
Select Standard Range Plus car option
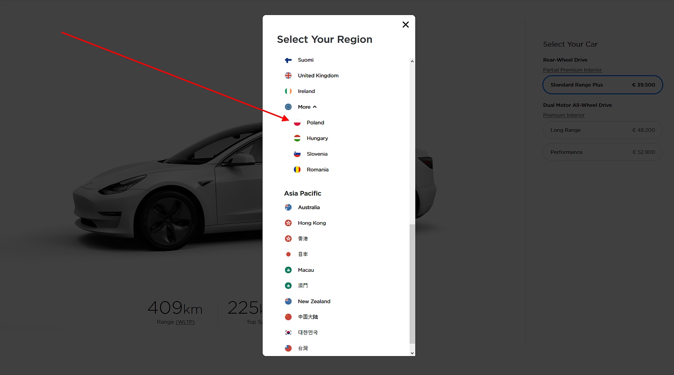602,85
